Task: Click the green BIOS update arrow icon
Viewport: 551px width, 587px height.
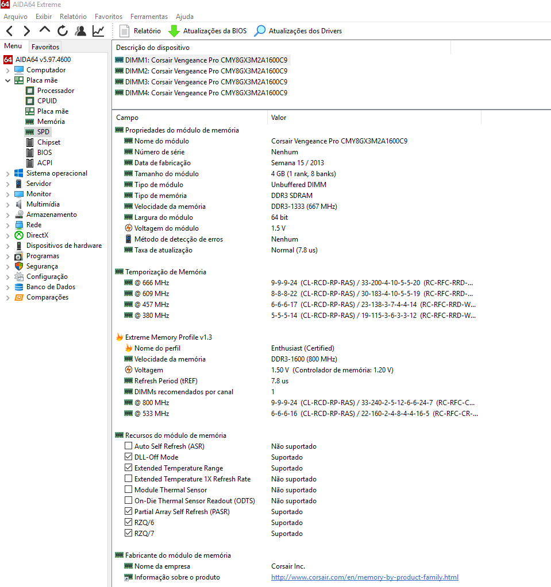Action: 174,30
